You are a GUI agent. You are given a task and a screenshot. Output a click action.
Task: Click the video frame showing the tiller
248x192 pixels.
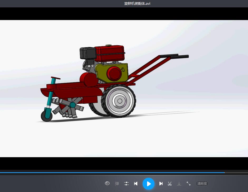tap(124, 88)
